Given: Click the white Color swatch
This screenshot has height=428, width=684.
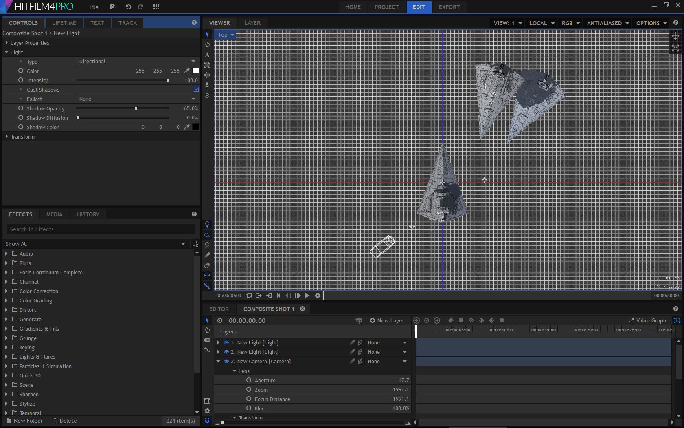Looking at the screenshot, I should (196, 71).
